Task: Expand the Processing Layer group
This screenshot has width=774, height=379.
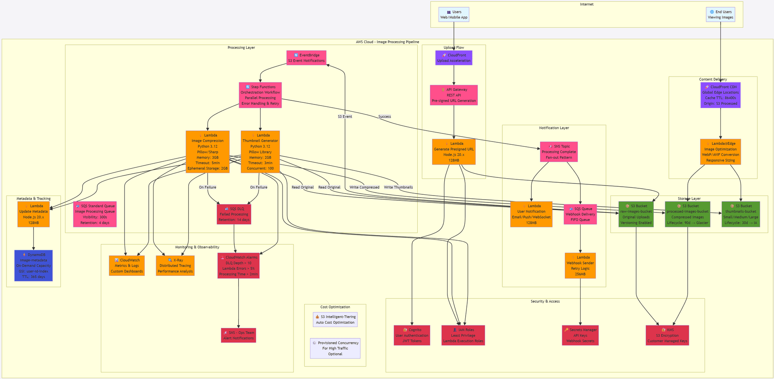Action: click(x=241, y=47)
